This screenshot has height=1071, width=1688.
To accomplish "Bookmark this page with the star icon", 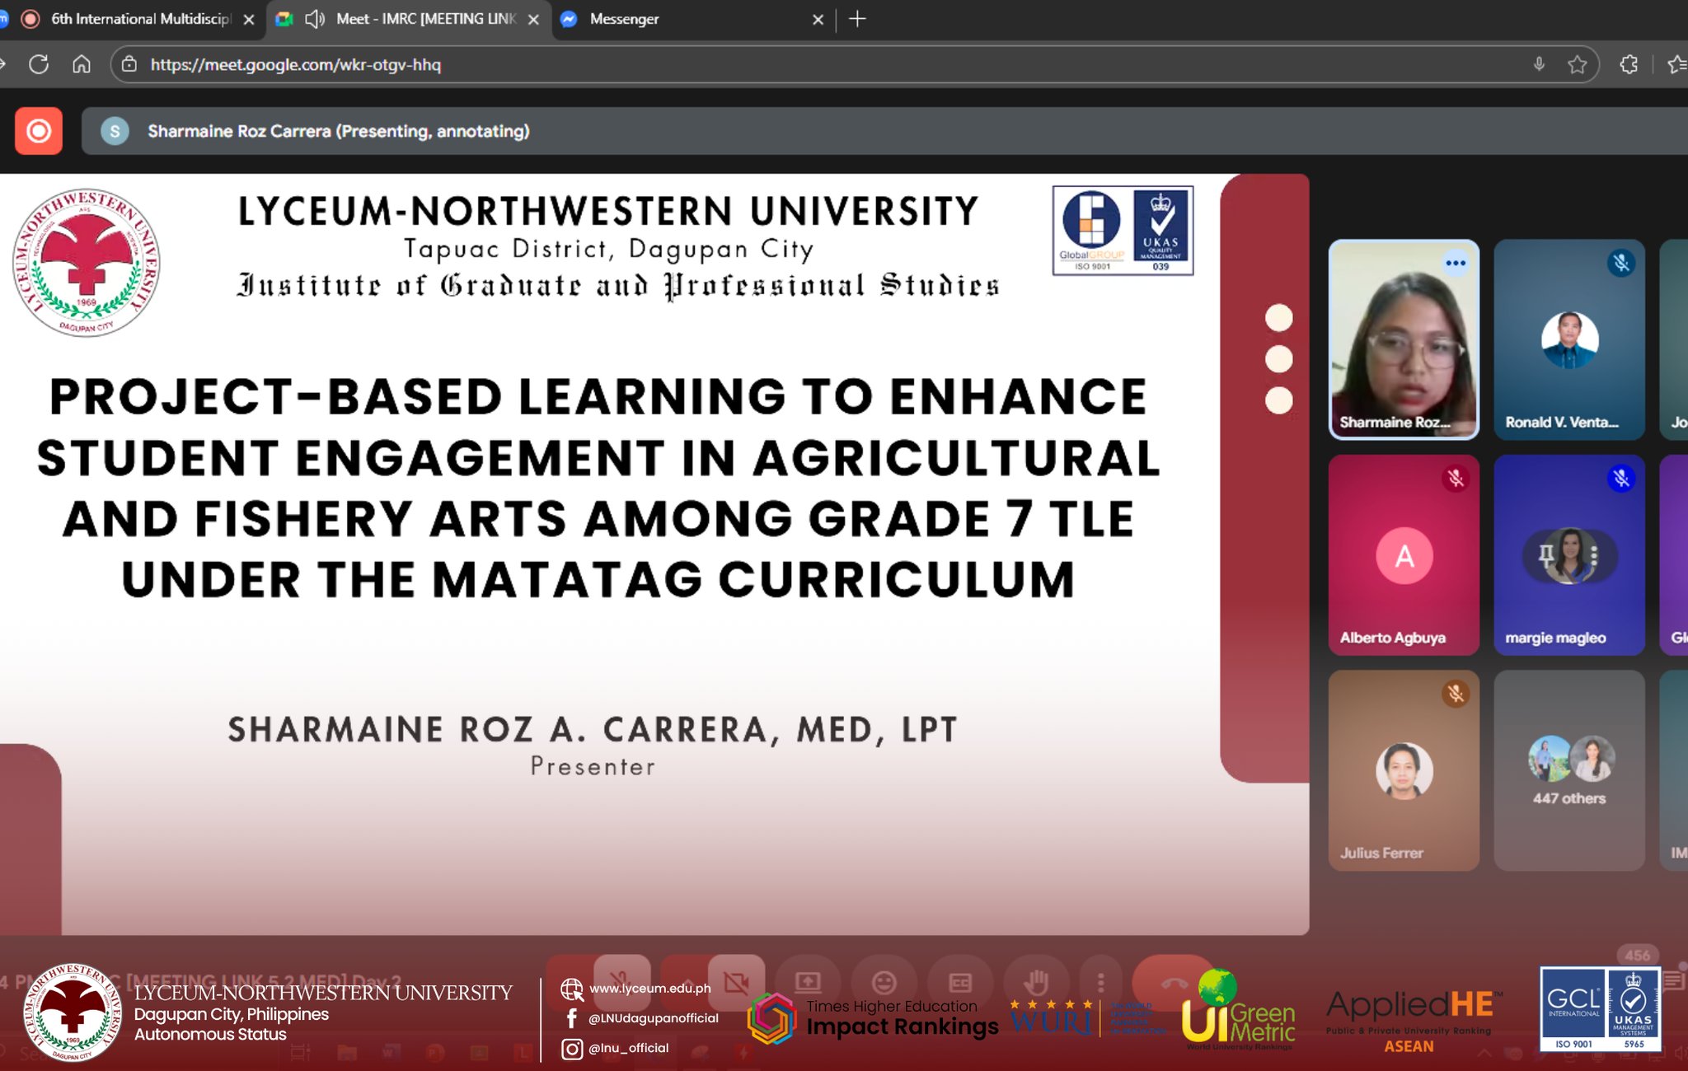I will point(1577,64).
